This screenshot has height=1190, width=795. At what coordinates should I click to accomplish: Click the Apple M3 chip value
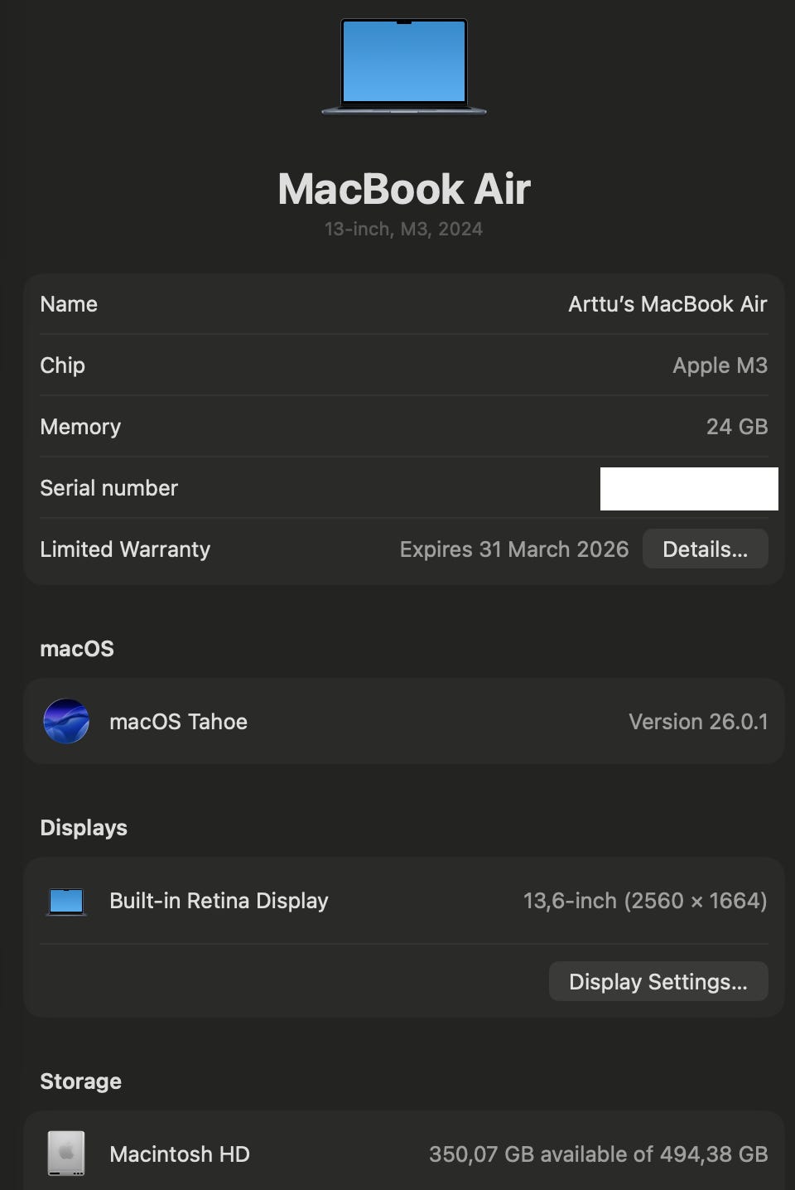[720, 365]
